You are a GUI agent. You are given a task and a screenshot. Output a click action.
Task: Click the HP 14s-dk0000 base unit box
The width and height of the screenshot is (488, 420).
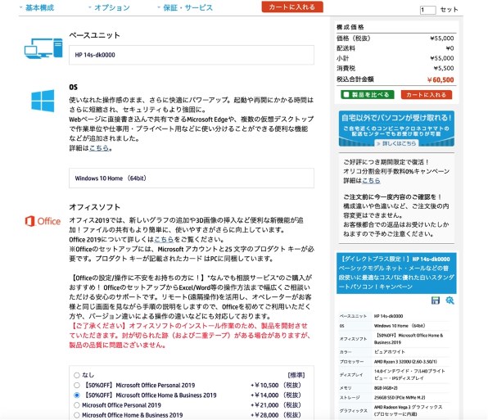[192, 55]
